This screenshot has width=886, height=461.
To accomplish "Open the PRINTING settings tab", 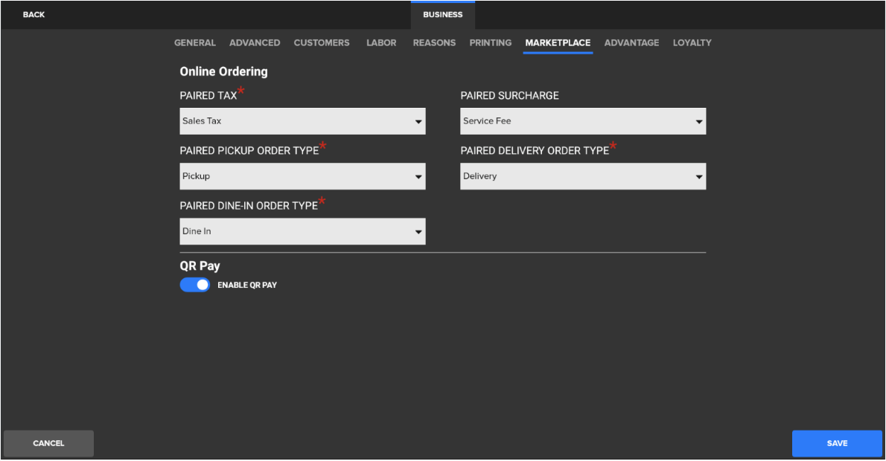I will (x=490, y=42).
